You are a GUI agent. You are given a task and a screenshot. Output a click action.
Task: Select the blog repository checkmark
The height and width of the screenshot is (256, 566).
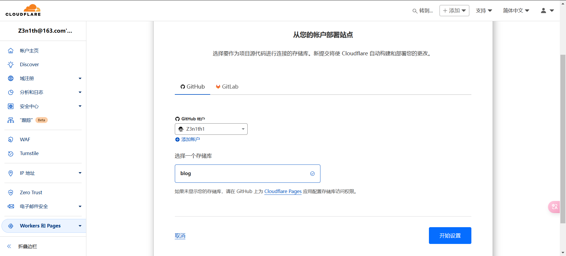[312, 174]
